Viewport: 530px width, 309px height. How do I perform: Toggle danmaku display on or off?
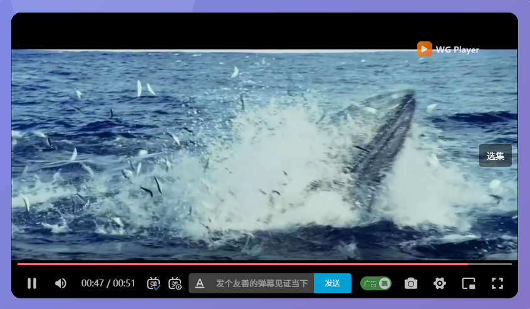(x=153, y=283)
